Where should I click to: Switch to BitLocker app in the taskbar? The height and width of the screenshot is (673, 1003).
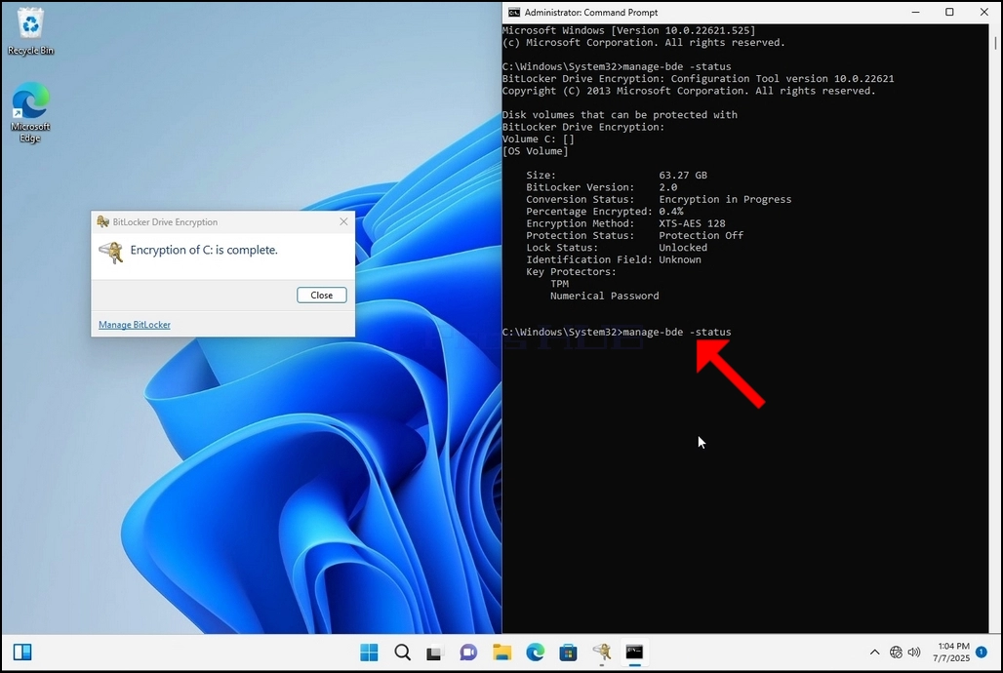(x=601, y=652)
